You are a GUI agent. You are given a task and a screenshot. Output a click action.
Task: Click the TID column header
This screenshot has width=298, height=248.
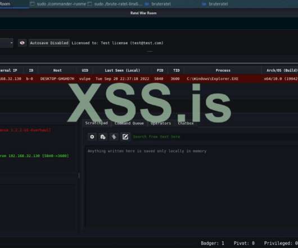click(177, 70)
